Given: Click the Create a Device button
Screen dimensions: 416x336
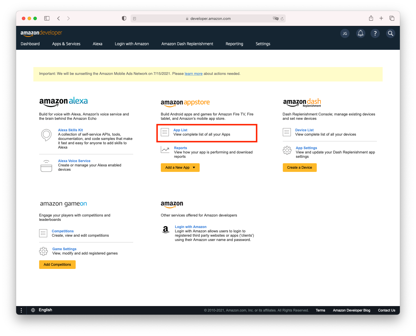Looking at the screenshot, I should click(x=299, y=168).
